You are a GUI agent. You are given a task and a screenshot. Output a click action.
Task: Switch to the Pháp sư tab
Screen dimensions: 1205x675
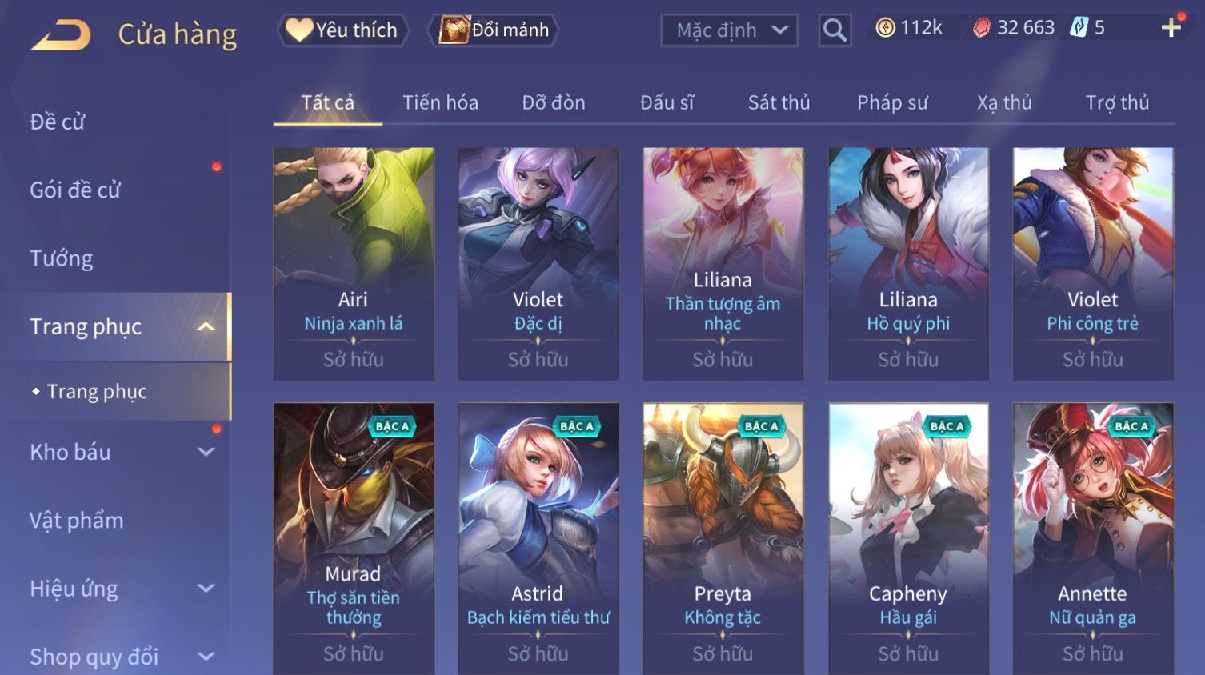click(x=892, y=102)
